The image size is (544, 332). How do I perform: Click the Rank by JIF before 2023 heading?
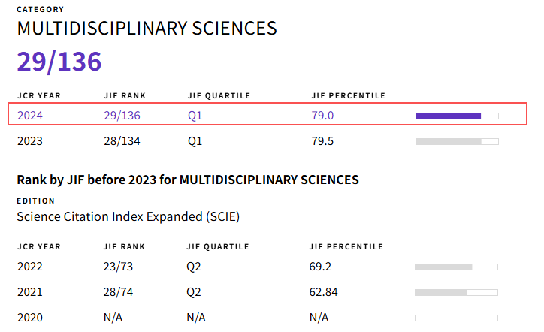[x=188, y=180]
